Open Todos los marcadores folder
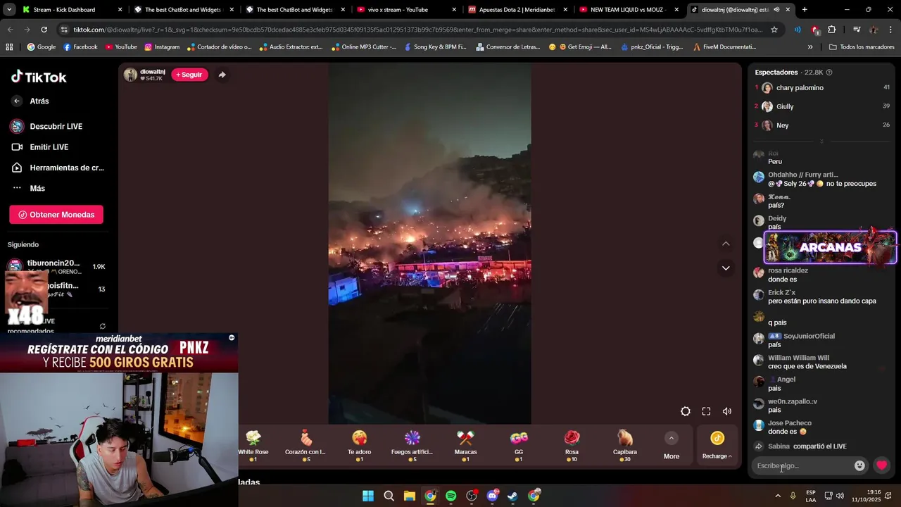The image size is (901, 507). pos(862,46)
